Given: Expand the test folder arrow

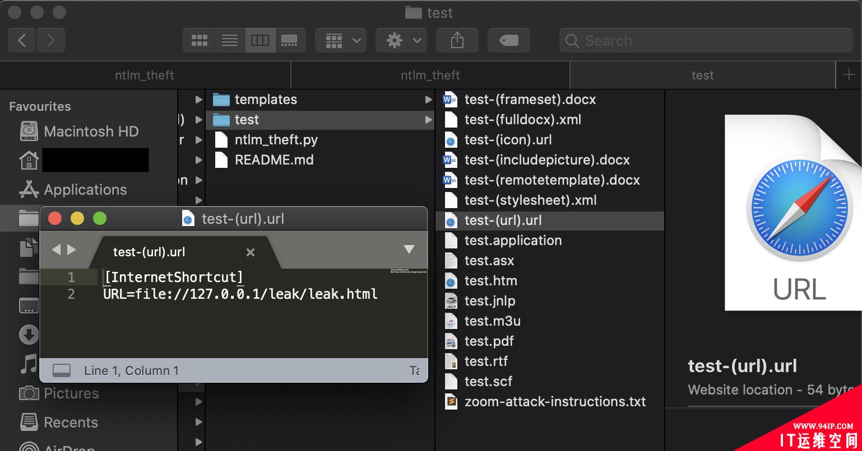Looking at the screenshot, I should click(x=428, y=120).
